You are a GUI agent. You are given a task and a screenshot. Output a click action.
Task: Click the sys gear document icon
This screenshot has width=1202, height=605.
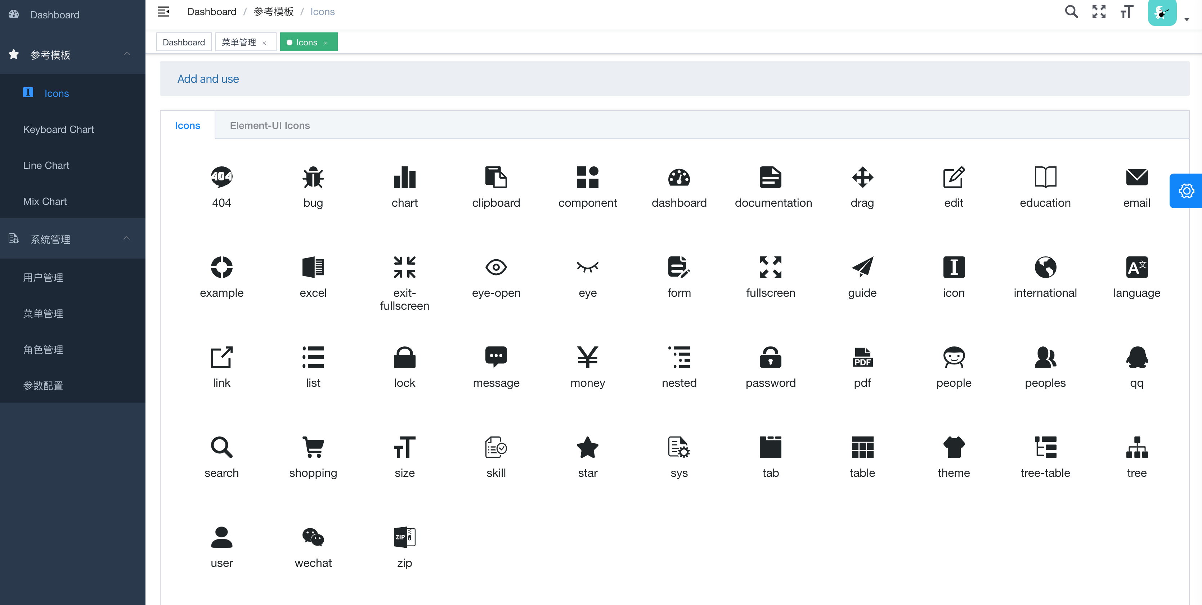[x=679, y=448]
